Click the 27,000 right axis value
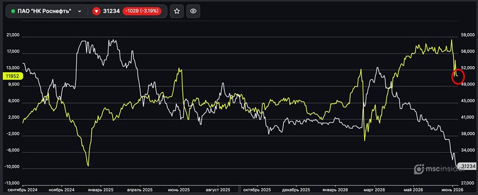Image resolution: width=478 pixels, height=195 pixels. (x=467, y=184)
